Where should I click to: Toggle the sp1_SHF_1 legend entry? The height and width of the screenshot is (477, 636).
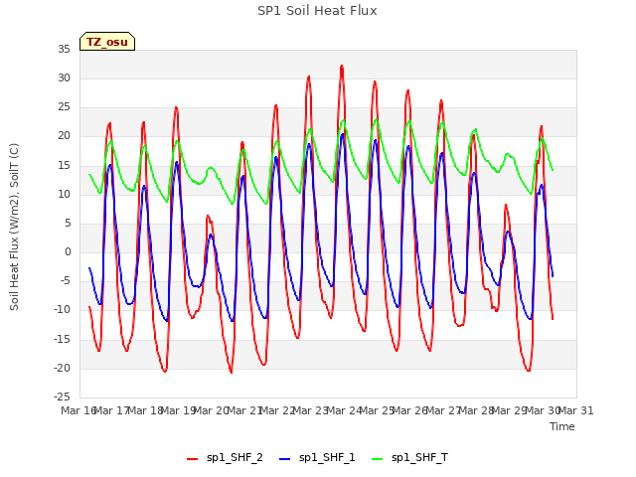[x=317, y=458]
